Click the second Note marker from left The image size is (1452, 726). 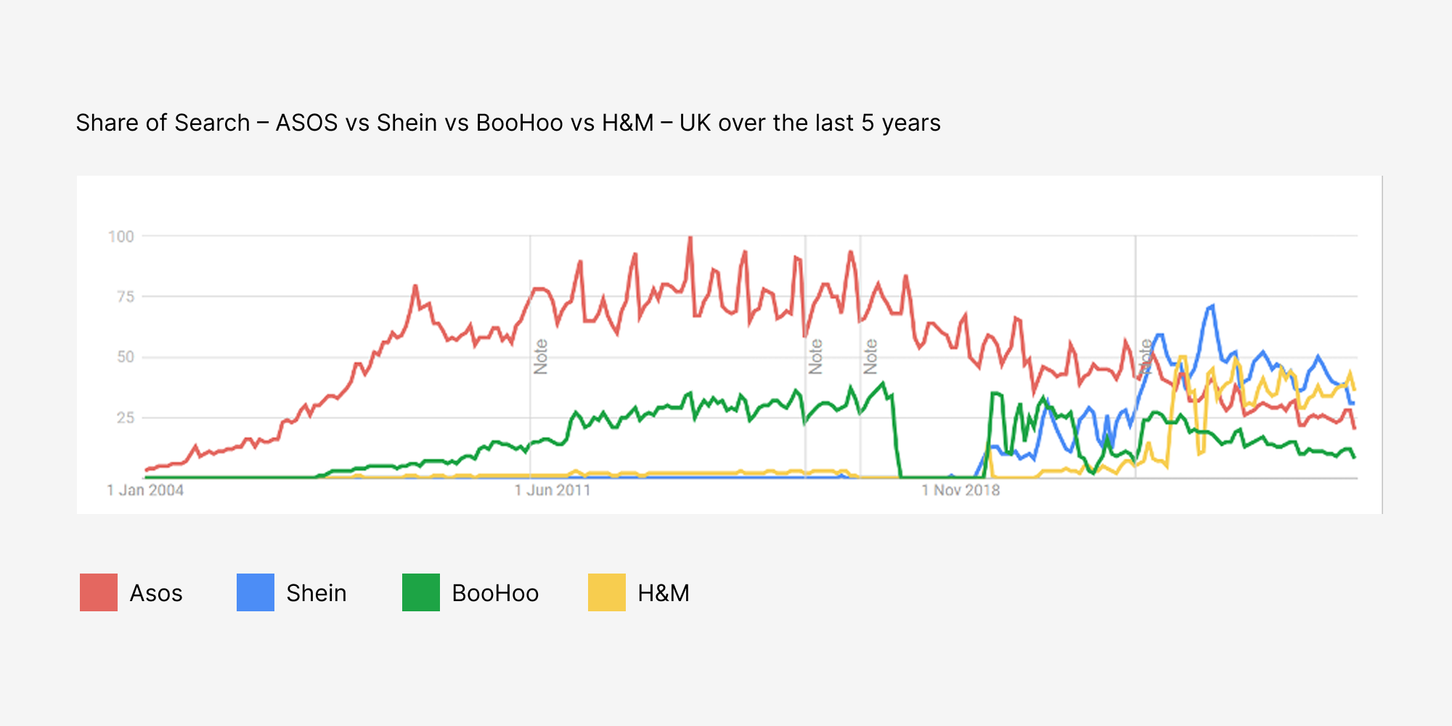coord(816,356)
